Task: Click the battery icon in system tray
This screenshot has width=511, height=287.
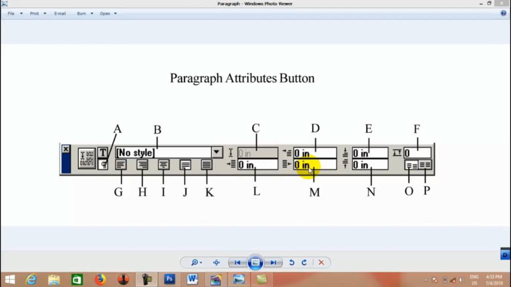Action: [x=445, y=280]
